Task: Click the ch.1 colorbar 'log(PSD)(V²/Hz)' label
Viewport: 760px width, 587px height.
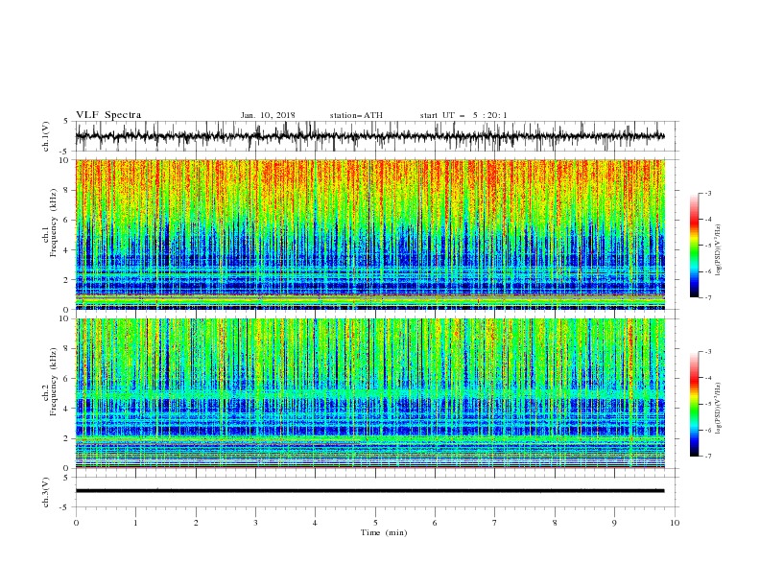Action: click(x=718, y=250)
